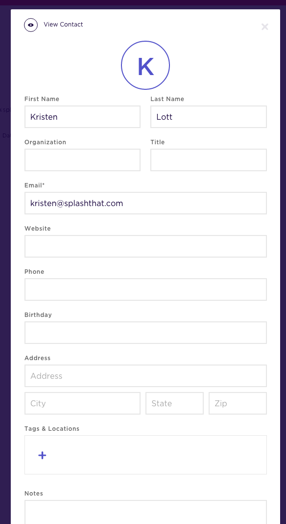286x524 pixels.
Task: Click the K avatar circle
Action: tap(145, 65)
